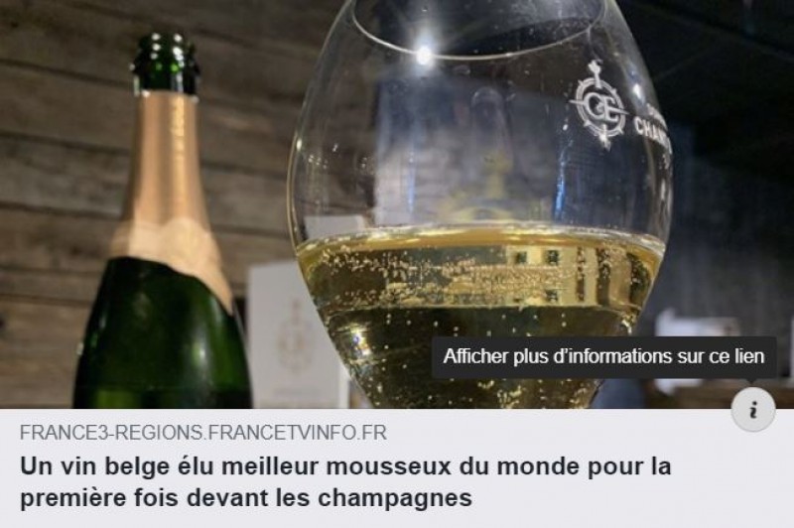This screenshot has width=794, height=528.
Task: Click the FRANCE3-REGIONS.FRANCETVINFO.FR domain text
Action: coord(203,433)
